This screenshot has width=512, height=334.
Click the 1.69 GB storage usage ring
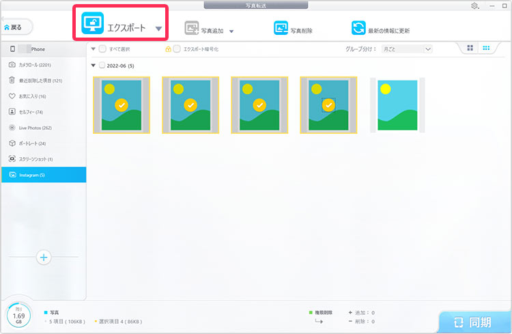pos(19,316)
